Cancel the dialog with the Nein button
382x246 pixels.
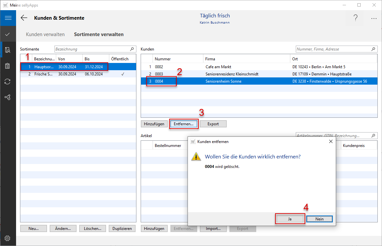click(319, 219)
